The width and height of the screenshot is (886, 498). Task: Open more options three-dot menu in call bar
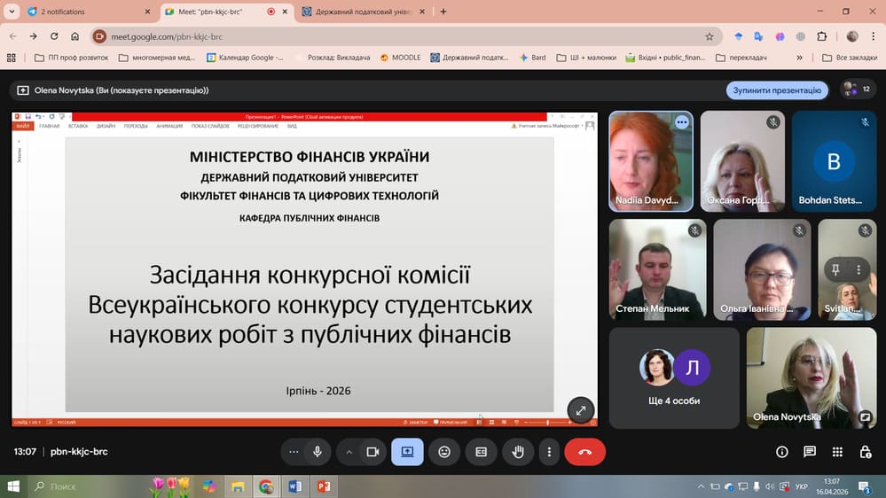point(550,452)
